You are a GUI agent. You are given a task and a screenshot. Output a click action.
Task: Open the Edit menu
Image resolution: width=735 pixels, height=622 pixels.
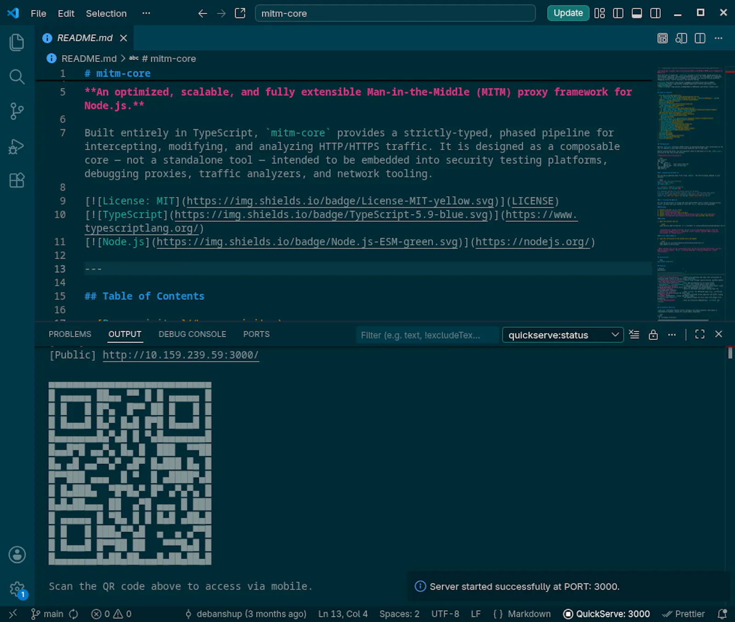coord(66,13)
